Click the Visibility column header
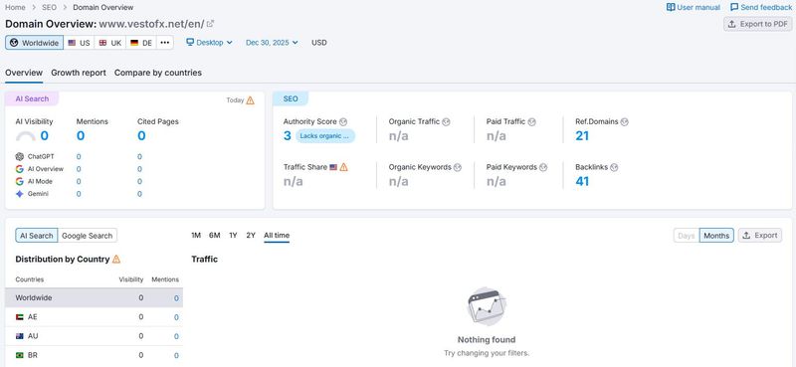Viewport: 796px width, 367px height. [x=131, y=279]
